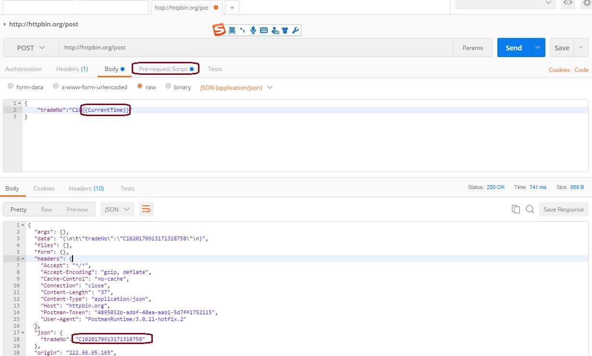Switch response view to Raw
Image resolution: width=592 pixels, height=356 pixels.
coord(47,209)
